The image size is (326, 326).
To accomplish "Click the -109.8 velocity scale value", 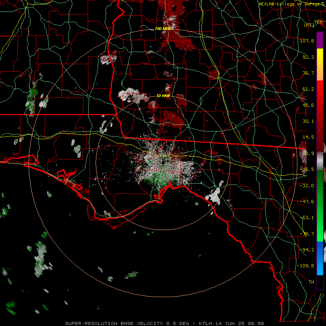I will pyautogui.click(x=305, y=266).
